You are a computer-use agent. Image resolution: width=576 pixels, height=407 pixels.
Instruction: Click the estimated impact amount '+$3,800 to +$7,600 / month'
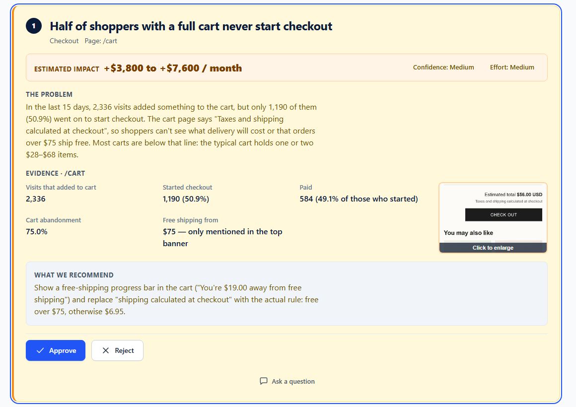point(173,68)
